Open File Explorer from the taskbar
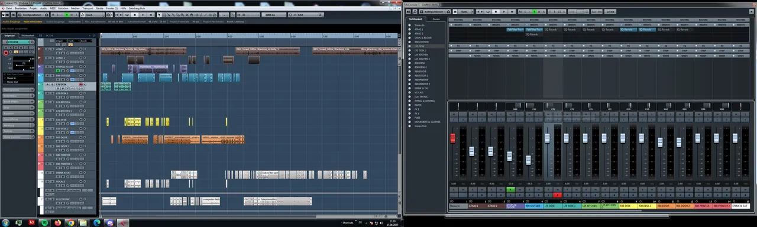757x227 pixels. coord(83,223)
